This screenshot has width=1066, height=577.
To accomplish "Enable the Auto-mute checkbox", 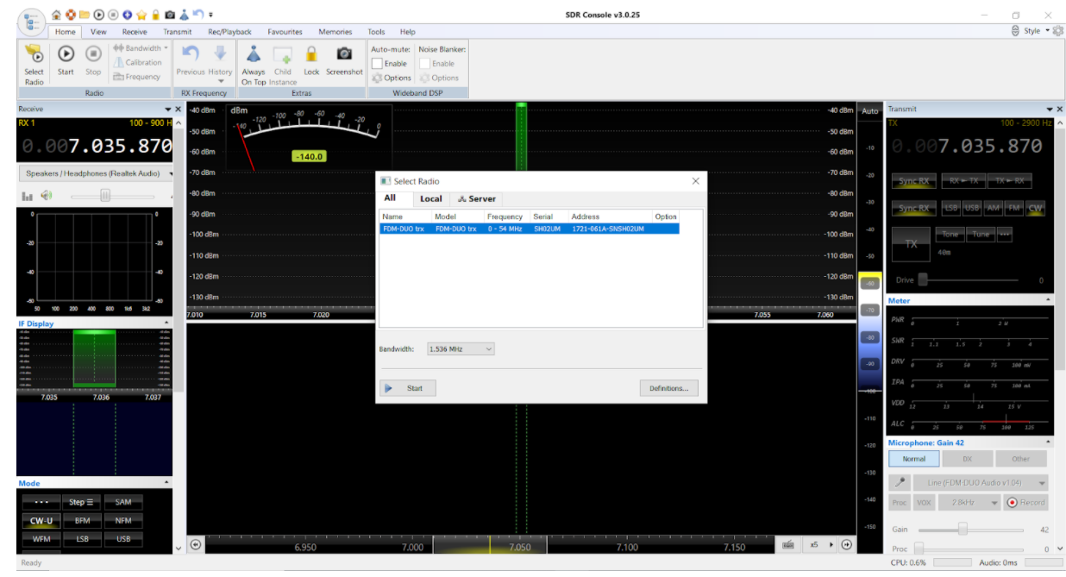I will coord(377,64).
